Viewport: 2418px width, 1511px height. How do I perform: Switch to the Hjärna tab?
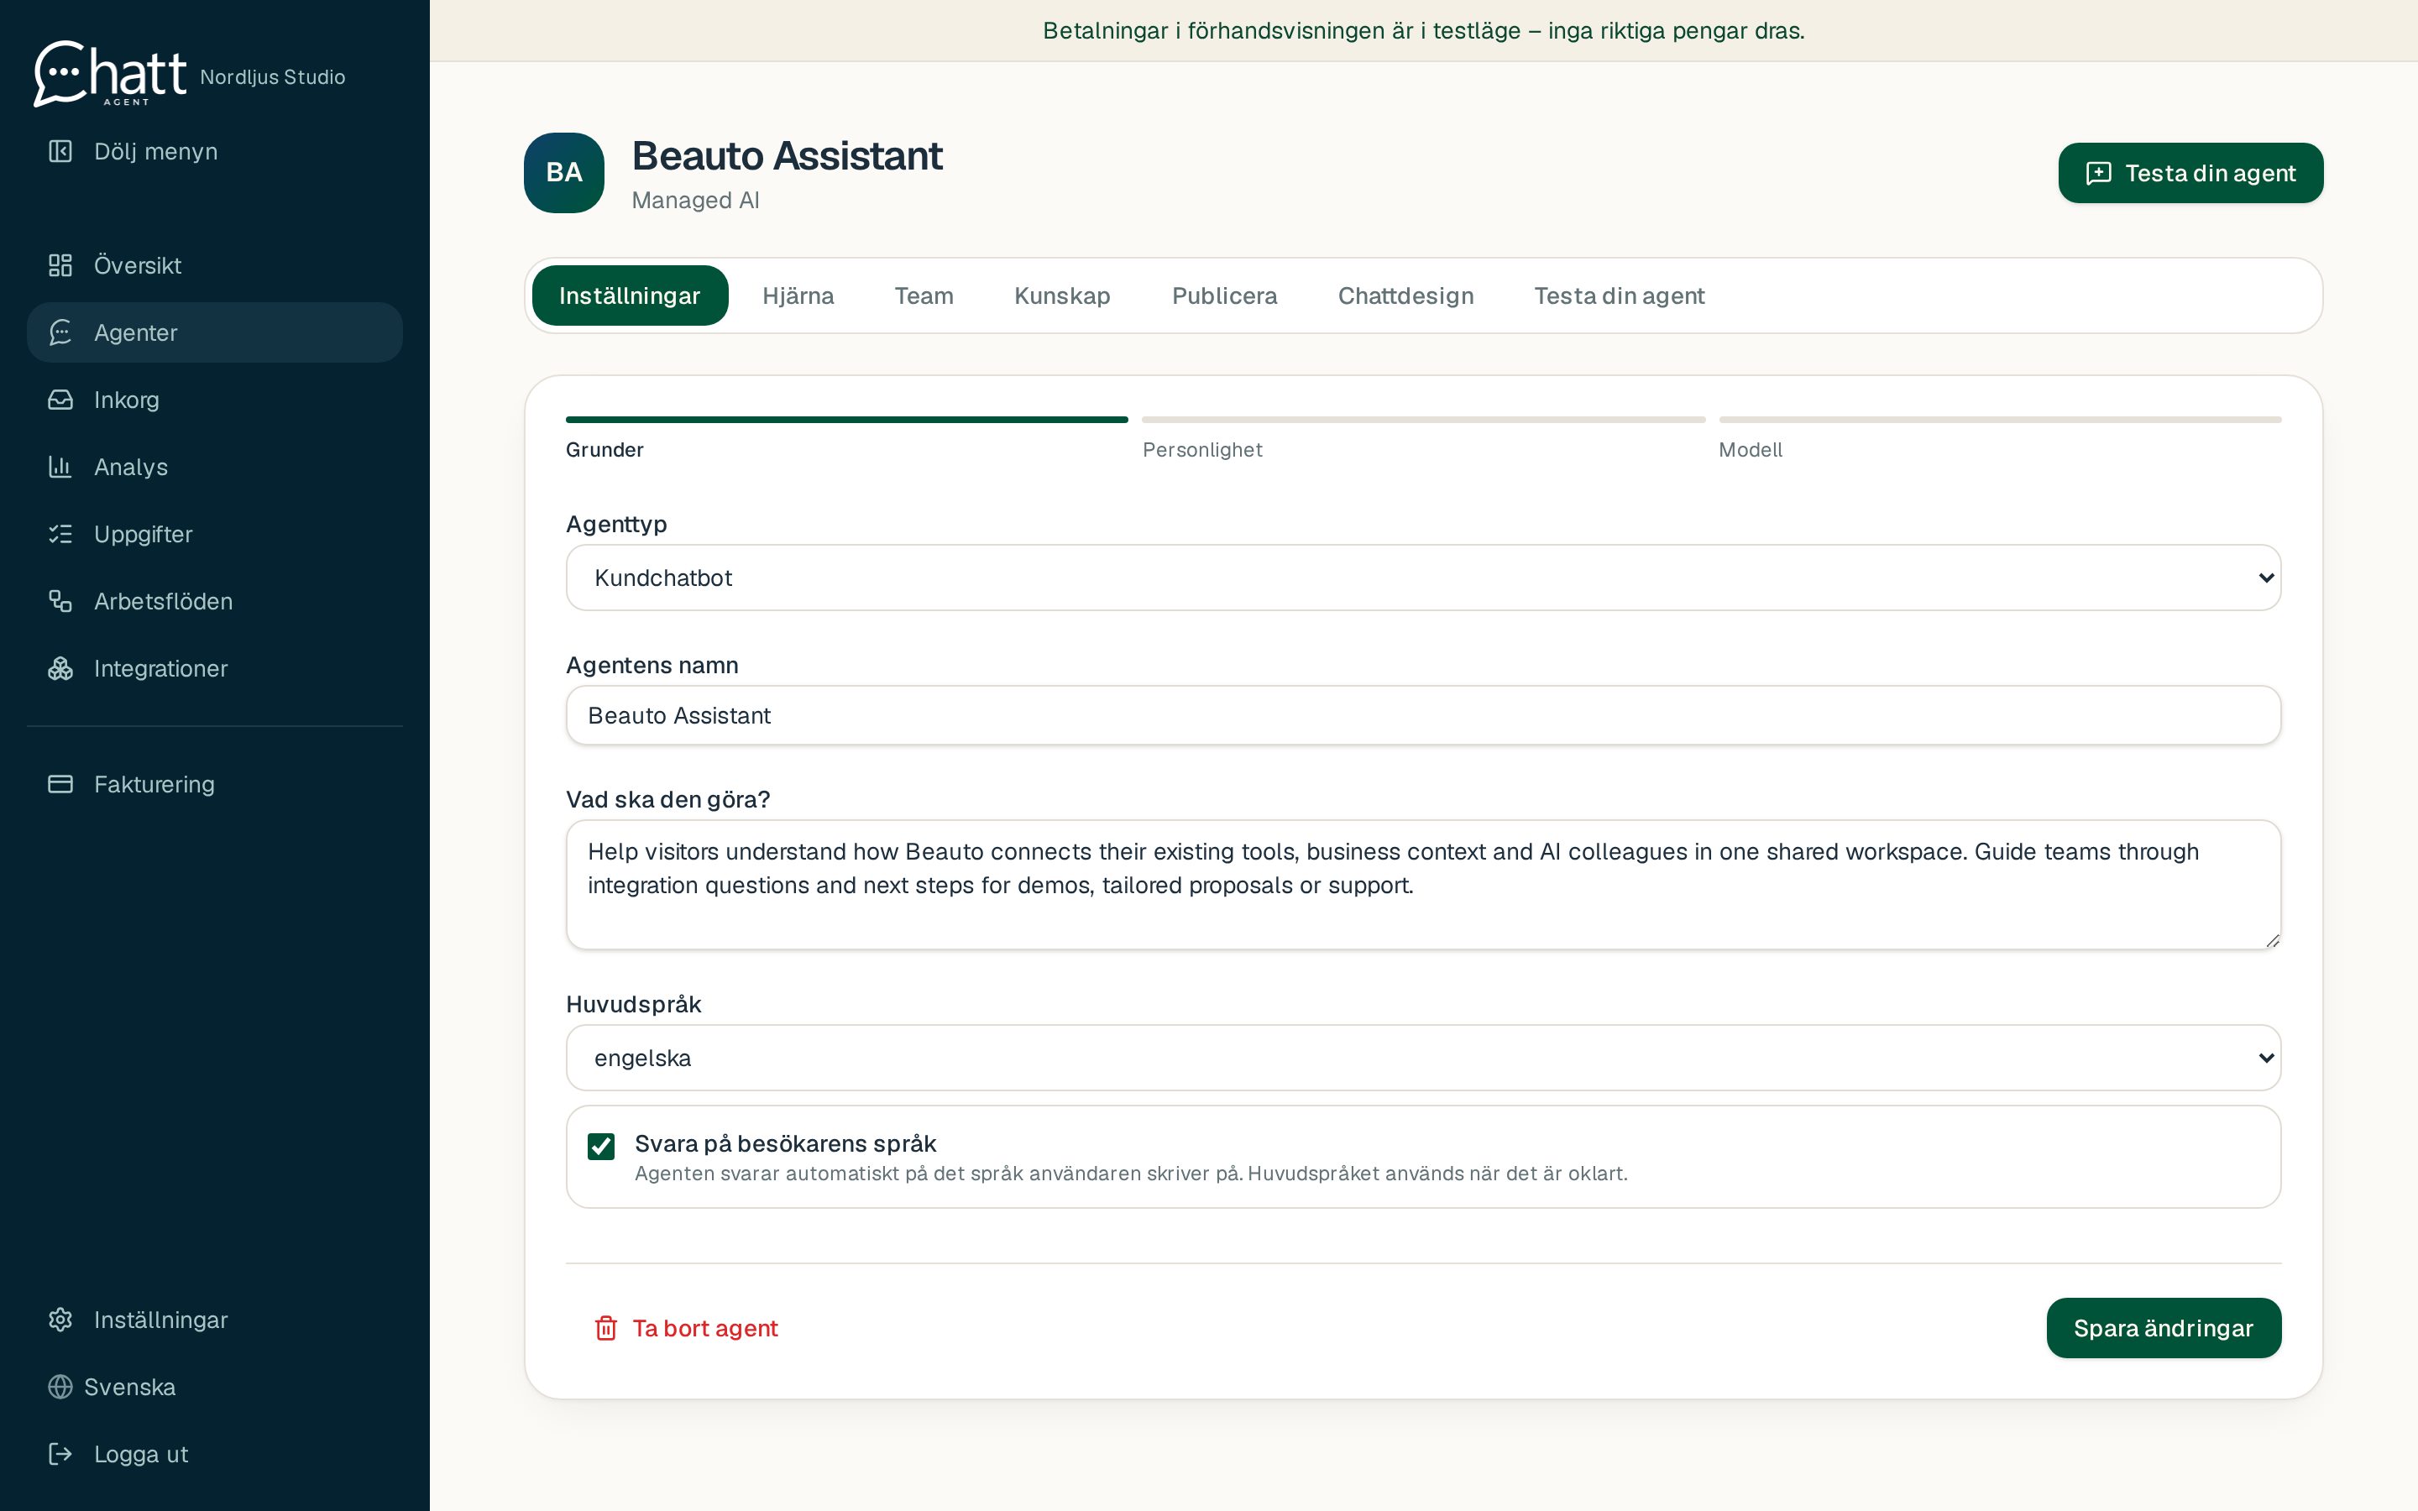(x=798, y=295)
